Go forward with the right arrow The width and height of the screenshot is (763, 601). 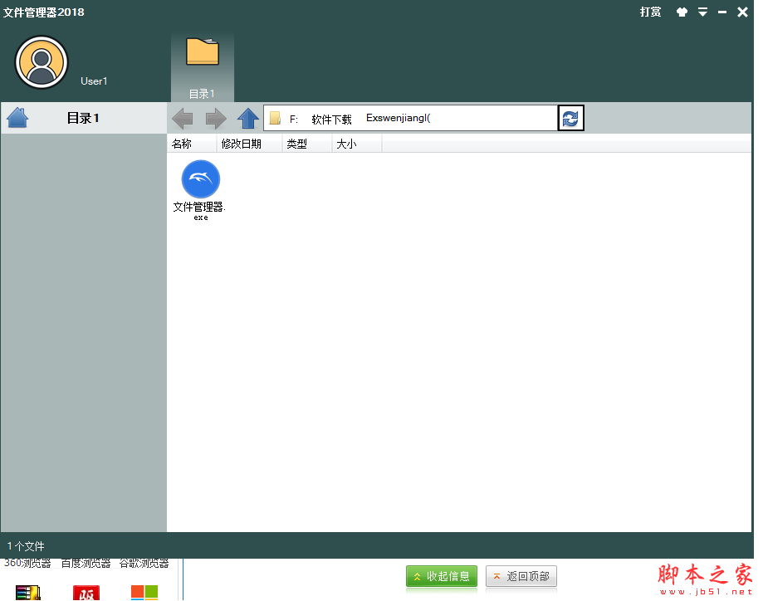(x=216, y=118)
